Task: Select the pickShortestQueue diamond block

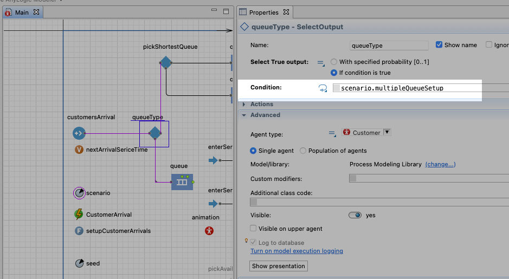Action: (166, 63)
